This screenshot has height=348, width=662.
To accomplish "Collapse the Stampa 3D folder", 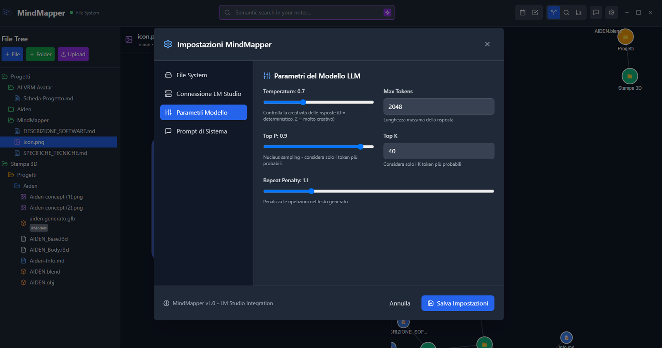I will [24, 164].
